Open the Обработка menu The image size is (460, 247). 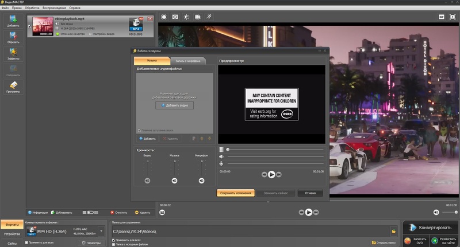[32, 8]
